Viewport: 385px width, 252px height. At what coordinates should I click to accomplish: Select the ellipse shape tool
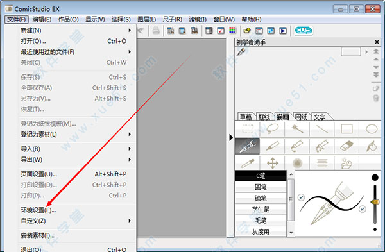(x=371, y=129)
